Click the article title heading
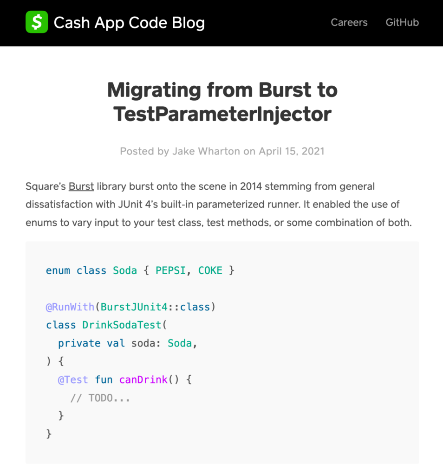The height and width of the screenshot is (475, 443). point(222,102)
